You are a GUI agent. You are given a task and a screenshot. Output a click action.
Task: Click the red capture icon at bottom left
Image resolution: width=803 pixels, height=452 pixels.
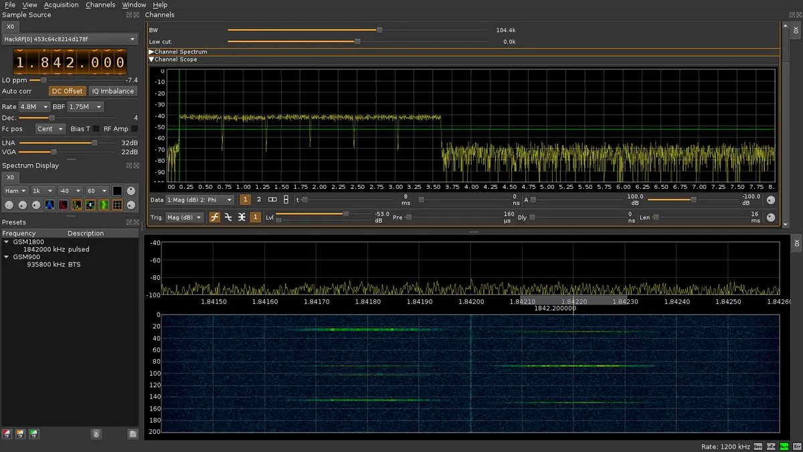click(x=5, y=434)
